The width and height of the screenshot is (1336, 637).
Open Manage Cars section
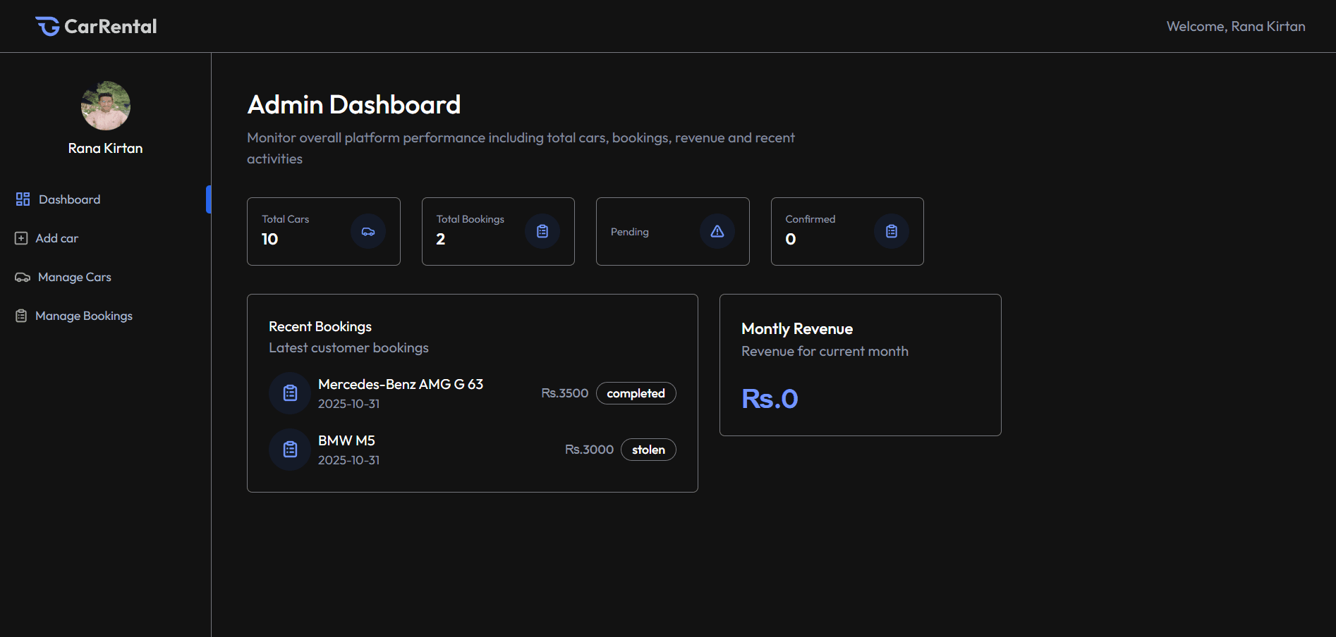(x=75, y=277)
